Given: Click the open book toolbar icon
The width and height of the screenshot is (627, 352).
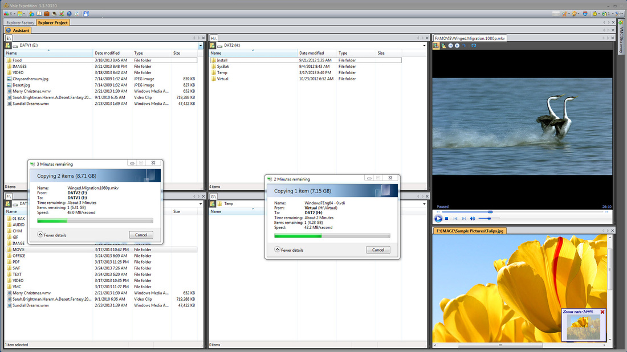Looking at the screenshot, I should [39, 14].
